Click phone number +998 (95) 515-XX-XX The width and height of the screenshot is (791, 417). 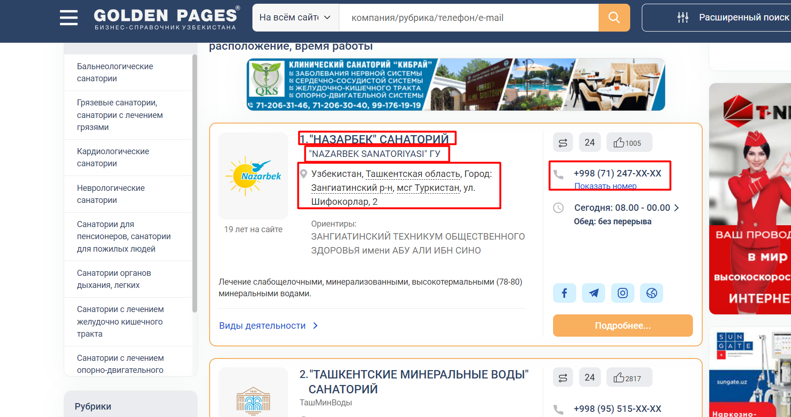point(618,409)
